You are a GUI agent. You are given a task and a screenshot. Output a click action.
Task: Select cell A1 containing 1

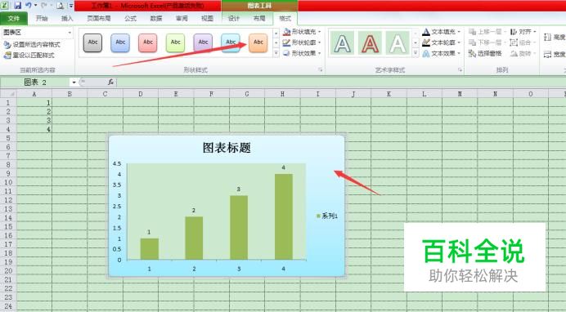tap(34, 103)
